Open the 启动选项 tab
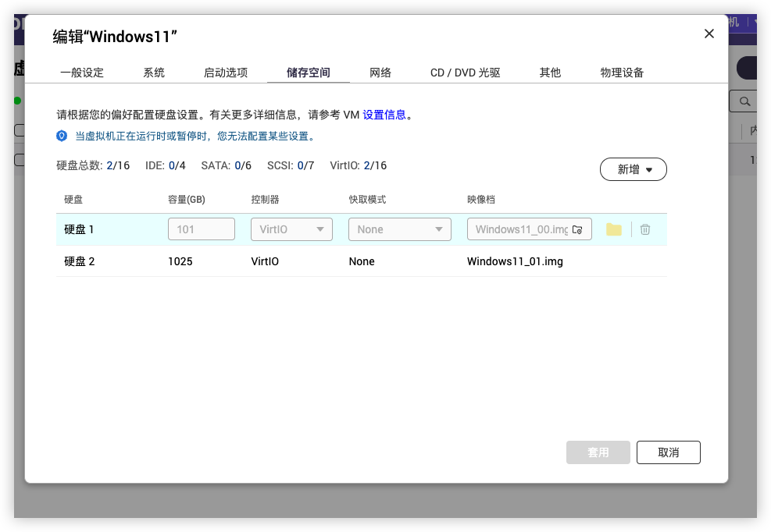The image size is (771, 532). tap(226, 73)
